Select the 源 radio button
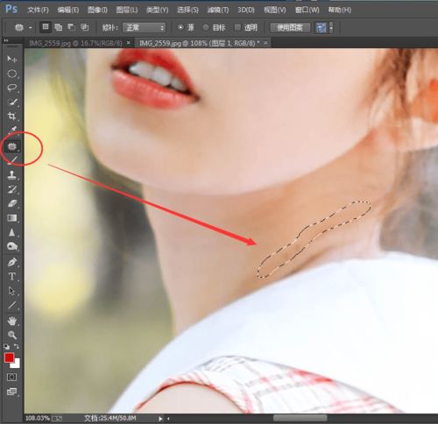 [180, 27]
